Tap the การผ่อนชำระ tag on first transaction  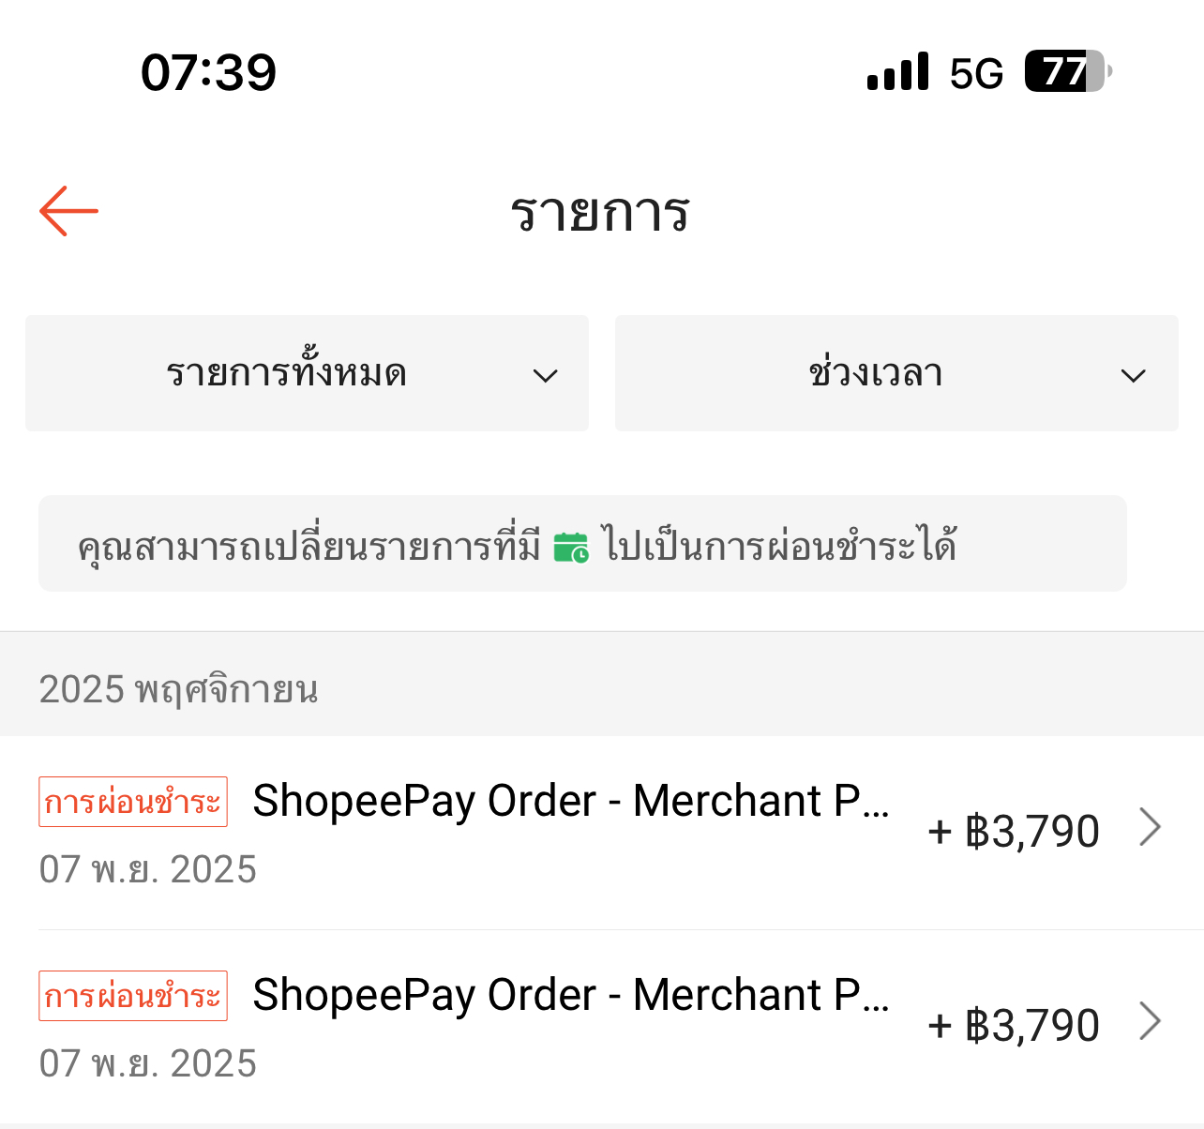coord(133,802)
